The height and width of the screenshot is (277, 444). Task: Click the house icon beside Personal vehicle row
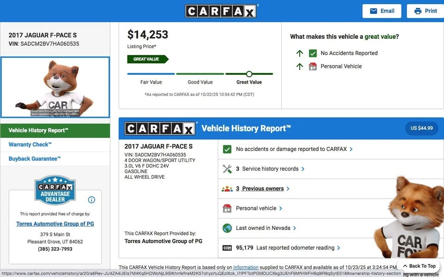pos(227,208)
